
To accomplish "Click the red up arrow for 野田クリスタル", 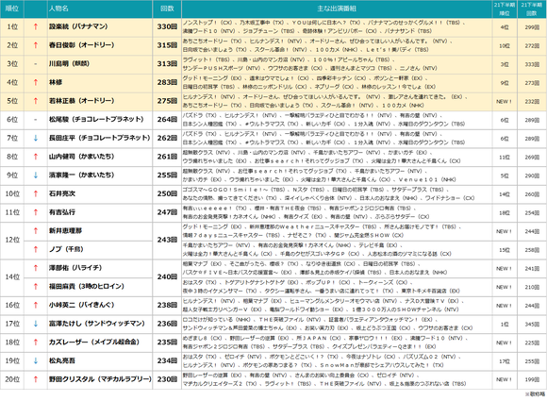I will pos(36,379).
